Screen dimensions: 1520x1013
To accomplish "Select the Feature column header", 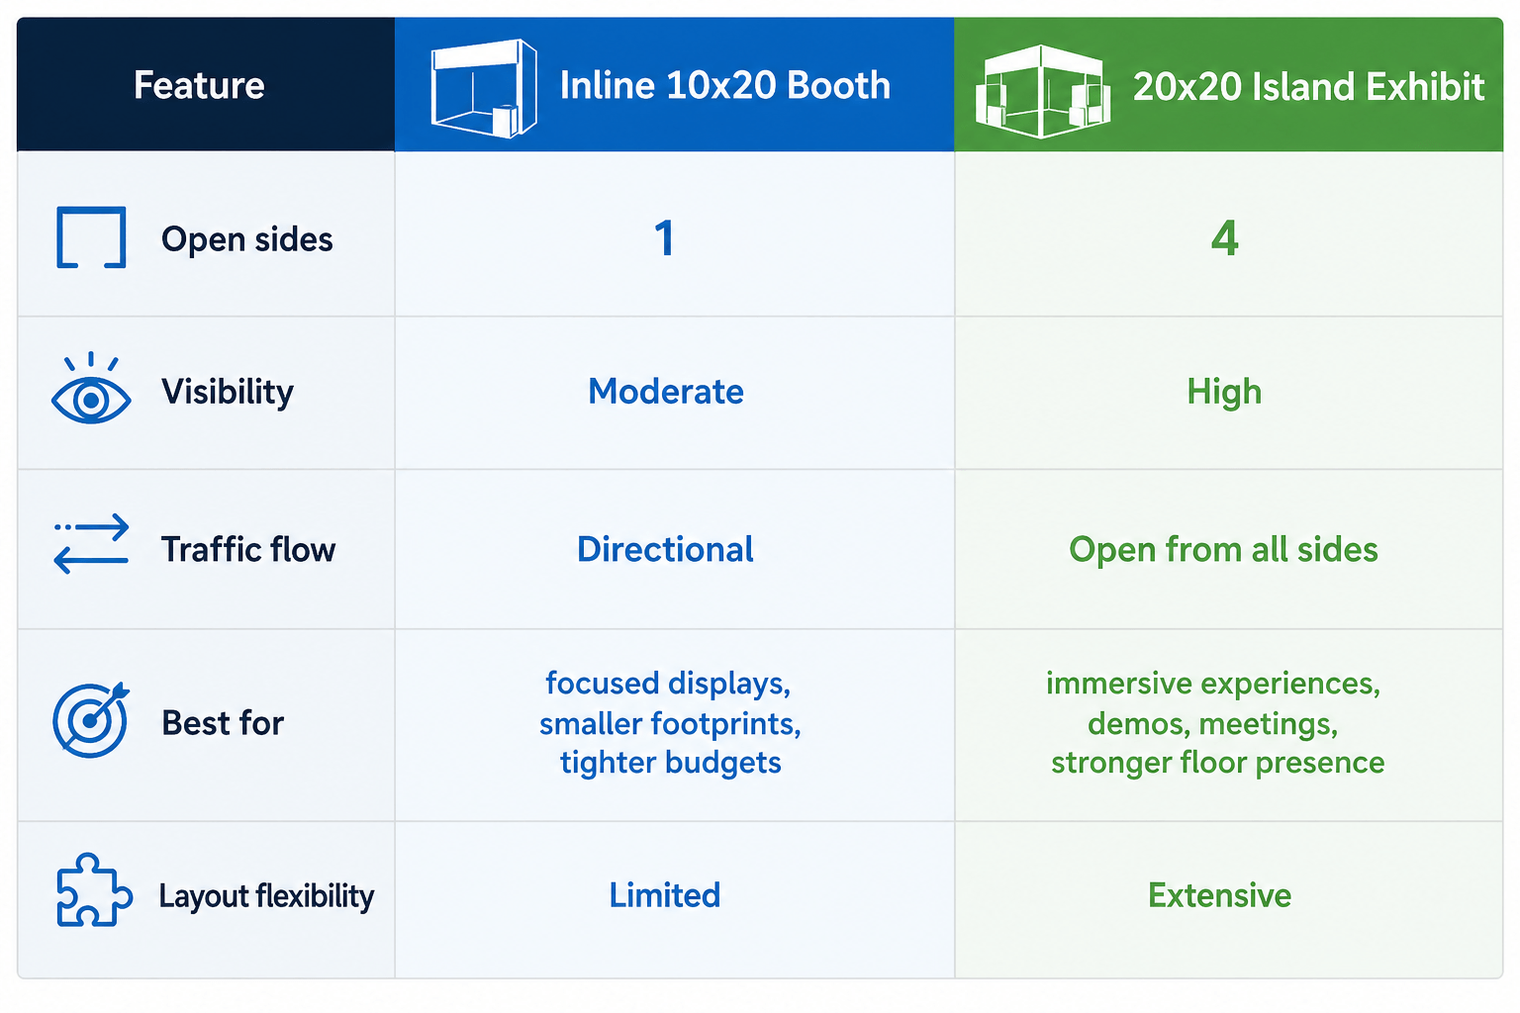I will pos(200,85).
